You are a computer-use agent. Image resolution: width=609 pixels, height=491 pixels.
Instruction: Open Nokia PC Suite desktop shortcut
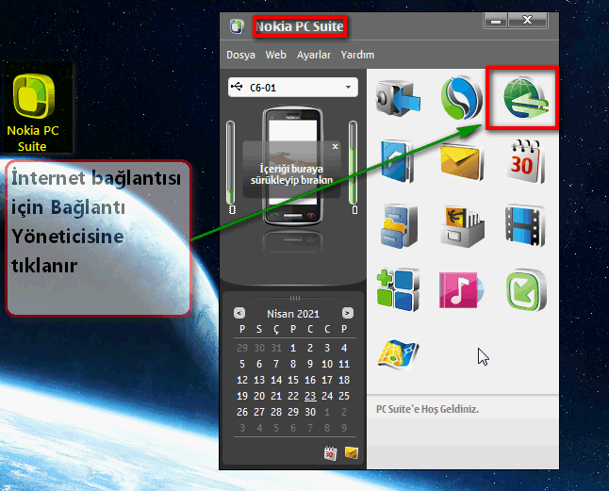pyautogui.click(x=33, y=112)
